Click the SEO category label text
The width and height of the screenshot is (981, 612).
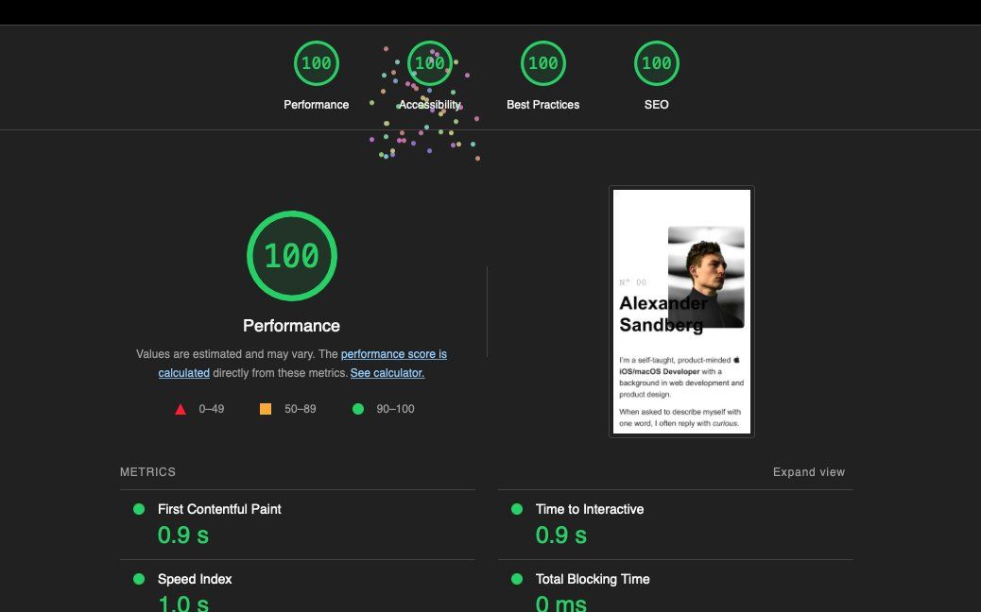coord(656,105)
